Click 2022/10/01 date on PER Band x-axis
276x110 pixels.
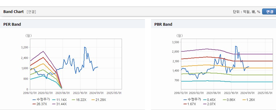[80, 93]
